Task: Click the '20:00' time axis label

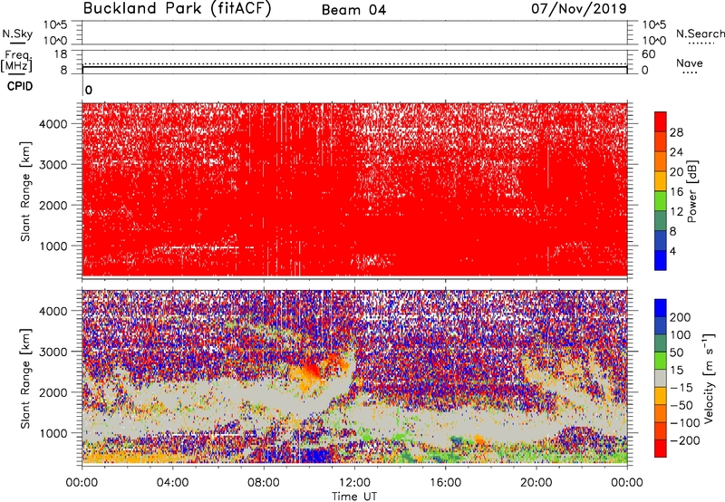Action: (536, 483)
